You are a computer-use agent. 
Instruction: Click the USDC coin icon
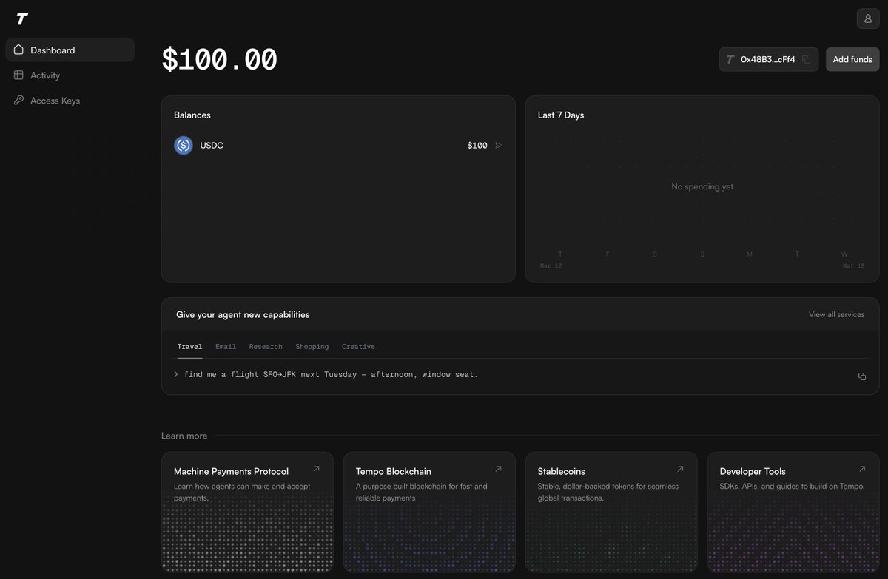click(x=184, y=145)
